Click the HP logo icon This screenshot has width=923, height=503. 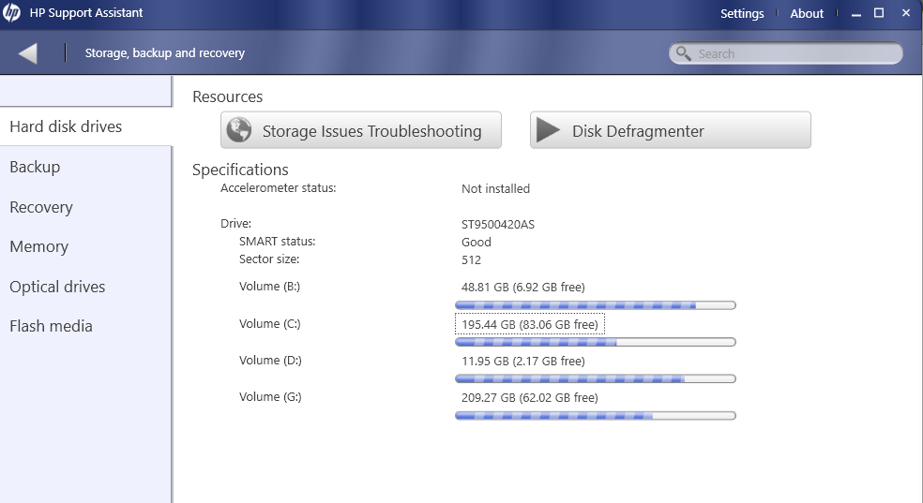tap(11, 12)
